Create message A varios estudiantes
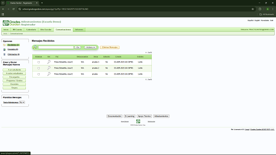 (x=14, y=73)
